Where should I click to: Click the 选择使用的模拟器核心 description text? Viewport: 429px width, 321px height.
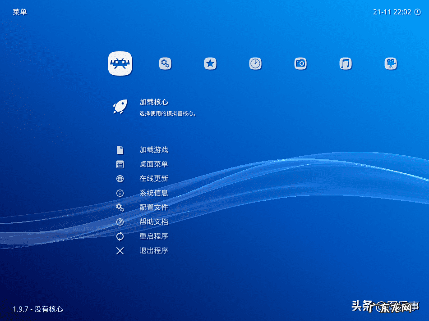tap(168, 113)
